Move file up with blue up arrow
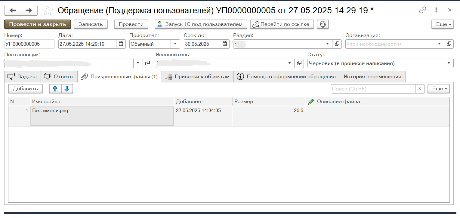460x218 pixels. 55,89
